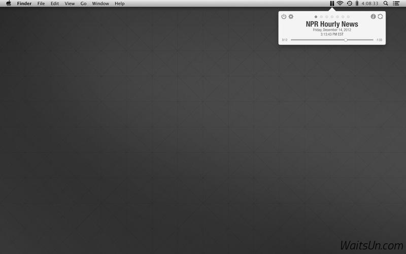Click the info icon in the popup
Viewport: 406px width, 254px height.
373,17
